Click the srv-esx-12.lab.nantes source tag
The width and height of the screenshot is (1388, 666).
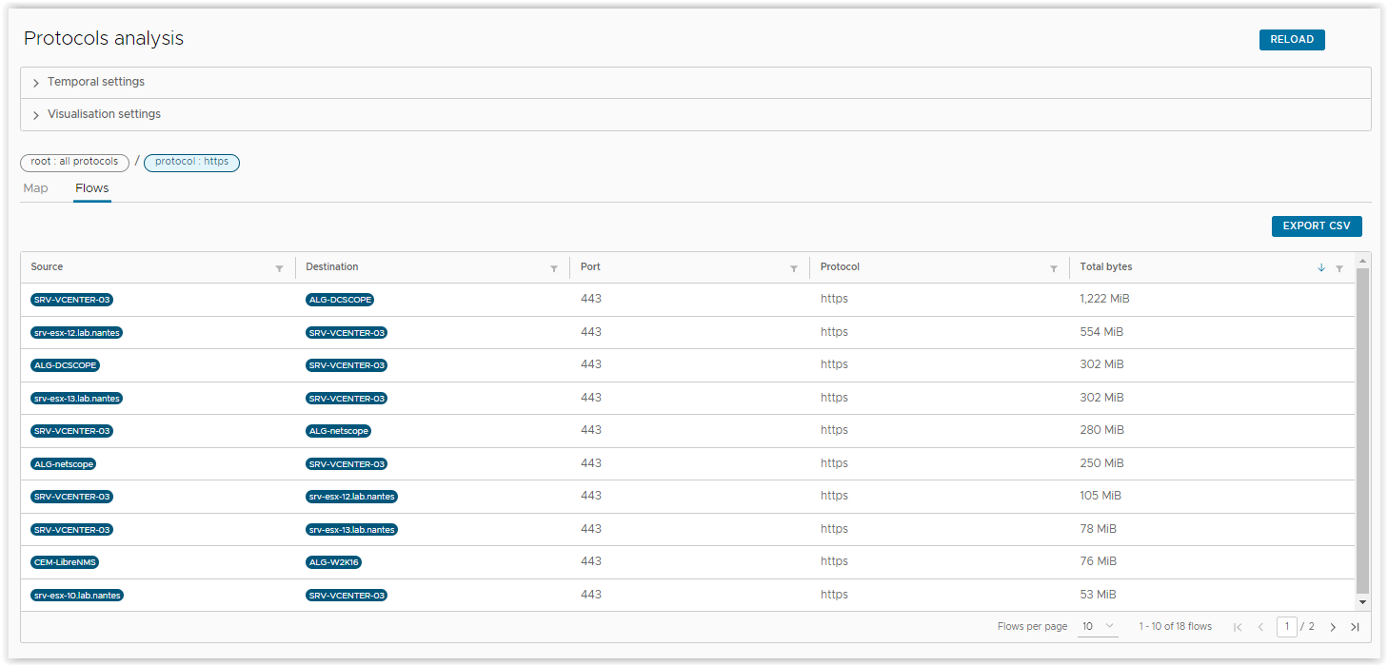point(76,333)
